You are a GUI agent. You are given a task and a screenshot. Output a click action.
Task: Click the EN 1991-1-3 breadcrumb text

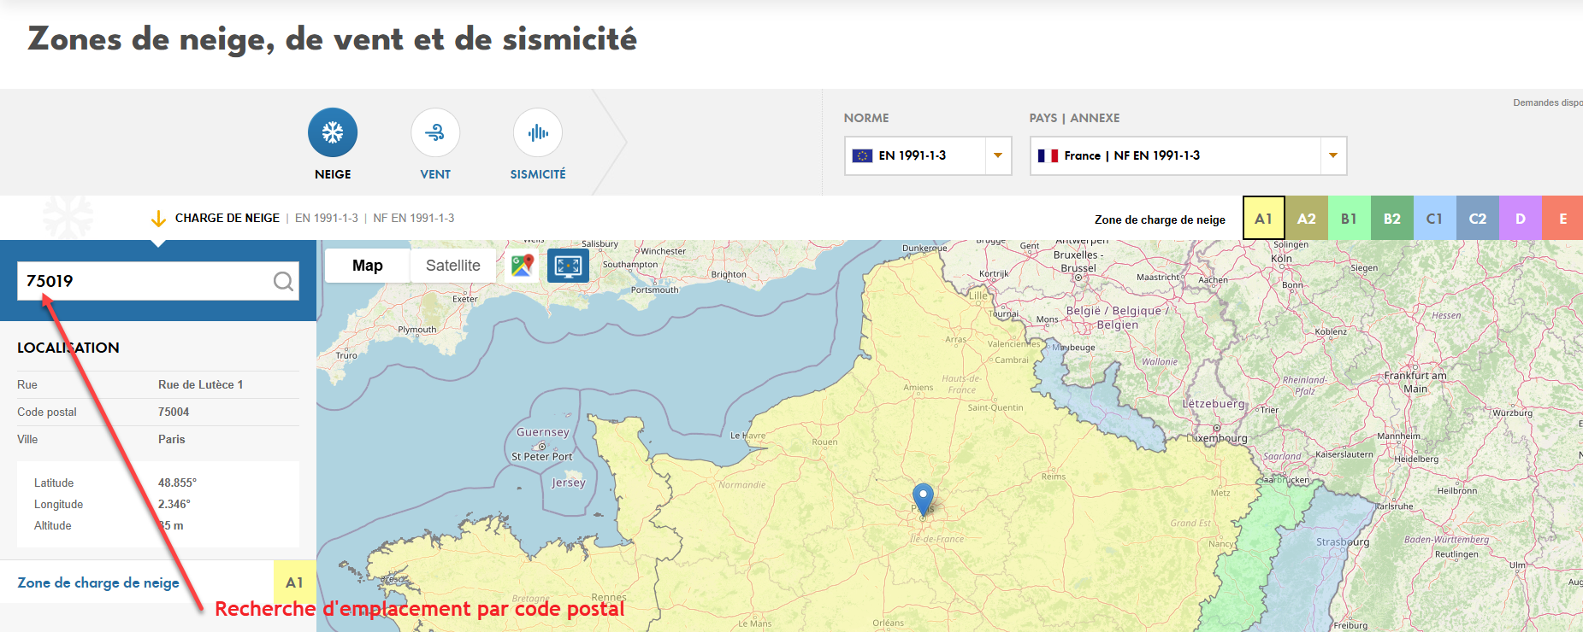pos(327,218)
